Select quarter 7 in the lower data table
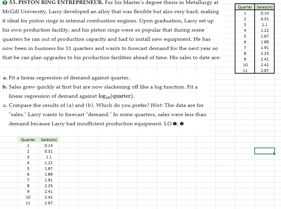Image resolution: width=281 pixels, height=209 pixels. [28, 180]
